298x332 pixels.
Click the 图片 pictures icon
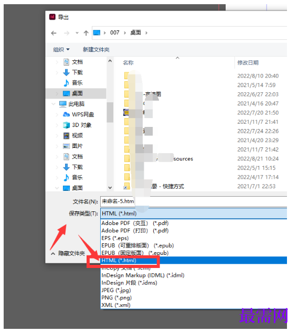[x=66, y=146]
